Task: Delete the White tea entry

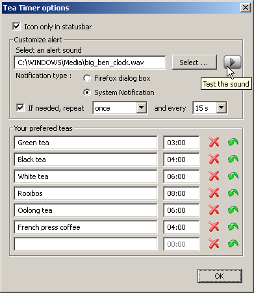Action: click(214, 176)
